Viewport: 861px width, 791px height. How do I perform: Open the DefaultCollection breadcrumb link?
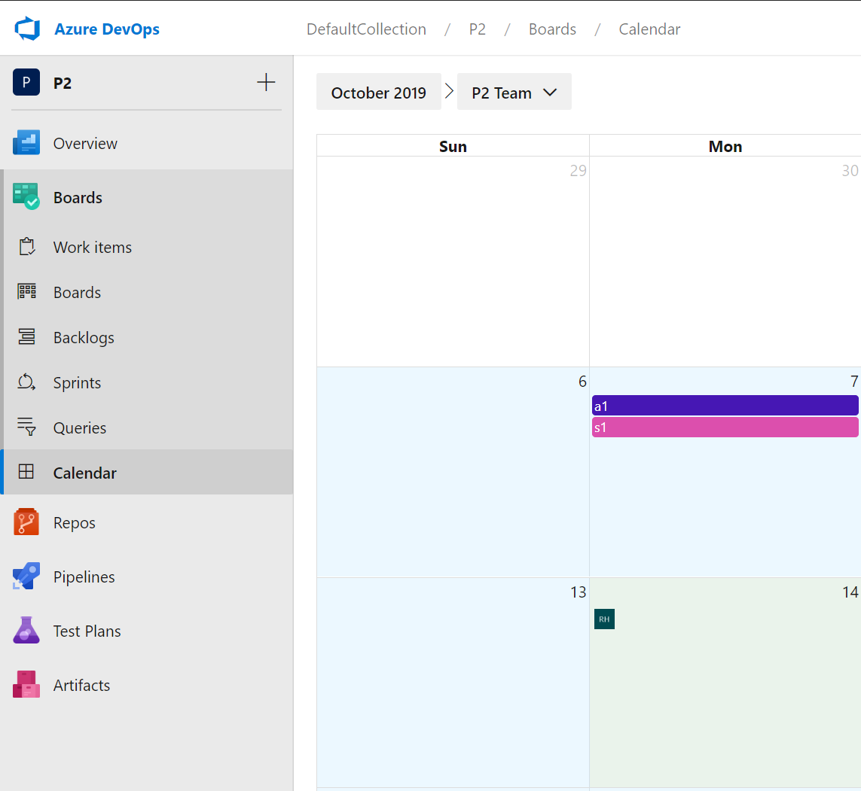pos(366,29)
